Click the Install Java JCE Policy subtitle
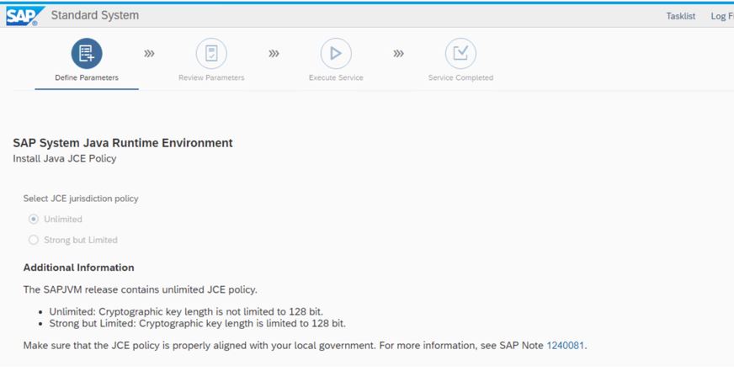This screenshot has height=371, width=734. tap(65, 159)
